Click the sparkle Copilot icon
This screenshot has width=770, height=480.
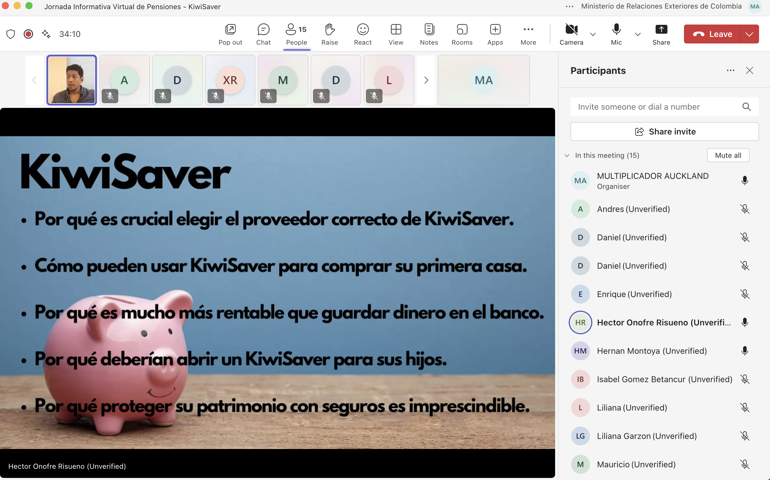point(46,34)
